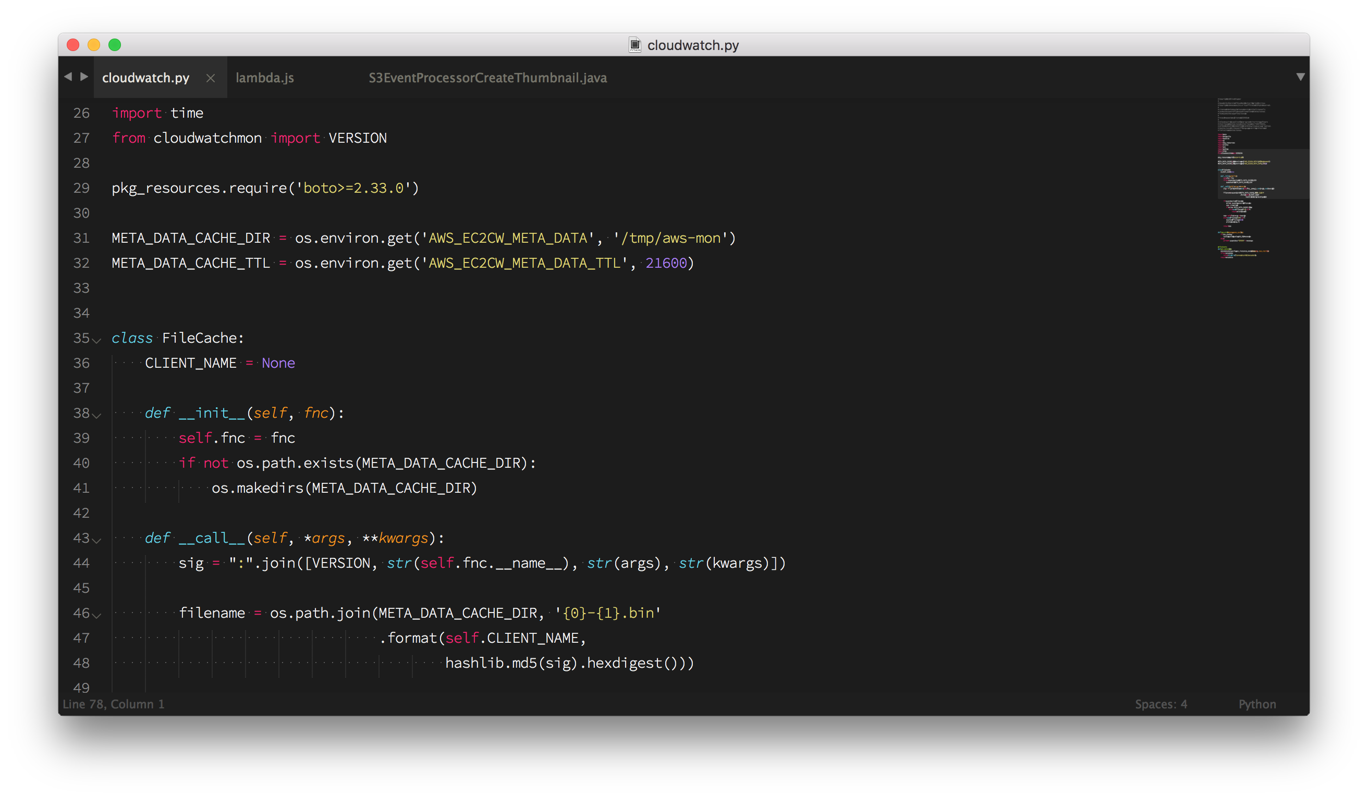The height and width of the screenshot is (799, 1368).
Task: Click the red close window button
Action: click(73, 45)
